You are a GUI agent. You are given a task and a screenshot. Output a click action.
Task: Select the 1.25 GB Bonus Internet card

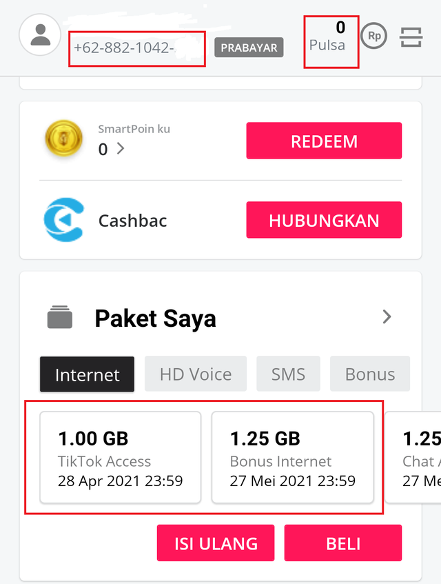coord(292,458)
